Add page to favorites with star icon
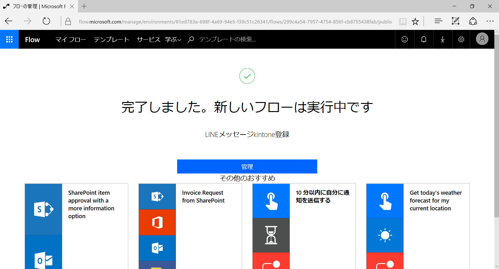The height and width of the screenshot is (269, 499). pos(415,21)
